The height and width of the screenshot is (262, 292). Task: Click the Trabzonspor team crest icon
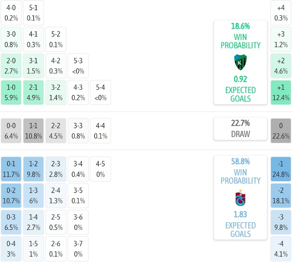pos(240,198)
